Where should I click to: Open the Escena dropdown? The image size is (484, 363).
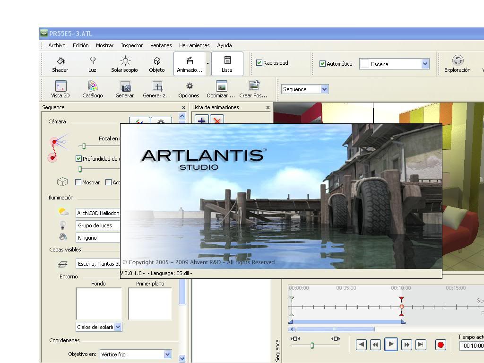pyautogui.click(x=395, y=64)
